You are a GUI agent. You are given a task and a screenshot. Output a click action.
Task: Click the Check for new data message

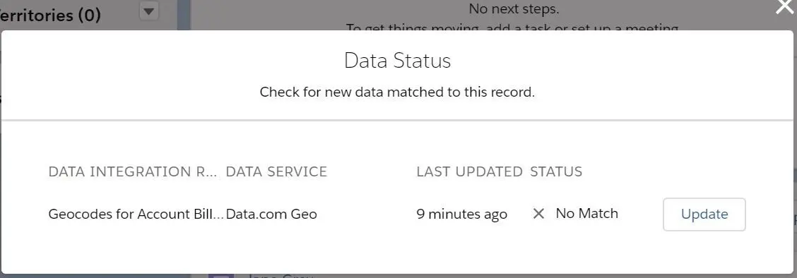pyautogui.click(x=398, y=92)
